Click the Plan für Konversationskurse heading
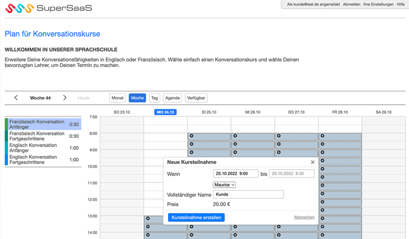Viewport: 409px width, 239px height. pyautogui.click(x=52, y=34)
